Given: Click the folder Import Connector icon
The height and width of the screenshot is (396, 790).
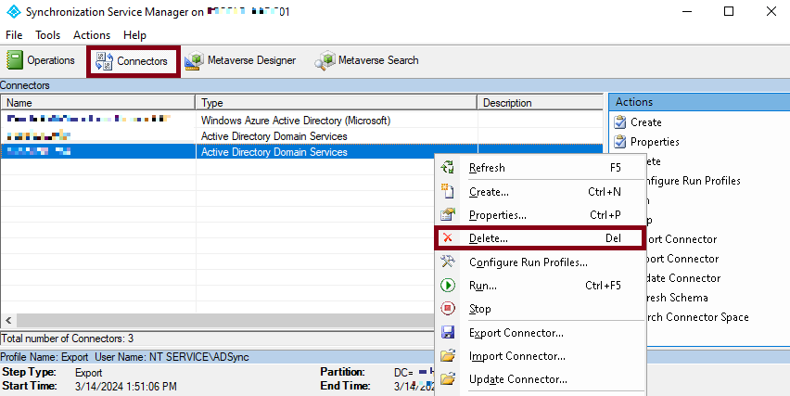Looking at the screenshot, I should click(x=448, y=356).
